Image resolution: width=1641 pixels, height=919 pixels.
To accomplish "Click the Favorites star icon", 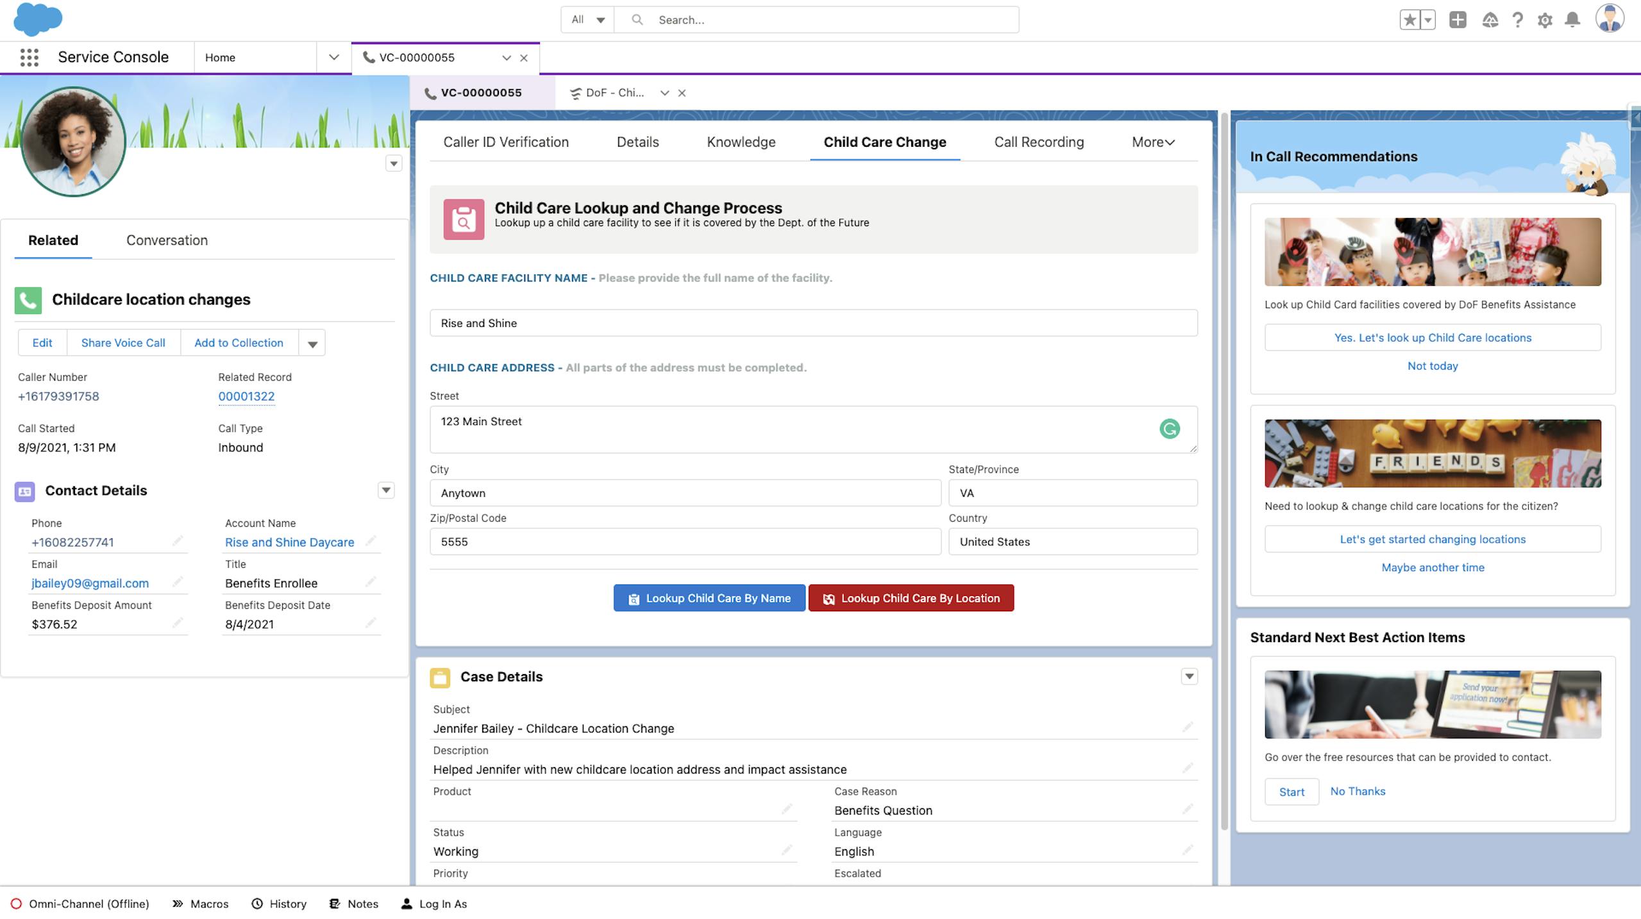I will (x=1409, y=20).
